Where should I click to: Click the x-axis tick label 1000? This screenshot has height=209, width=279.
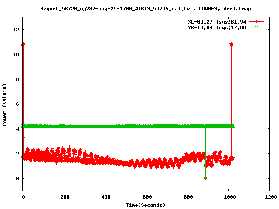pyautogui.click(x=230, y=197)
